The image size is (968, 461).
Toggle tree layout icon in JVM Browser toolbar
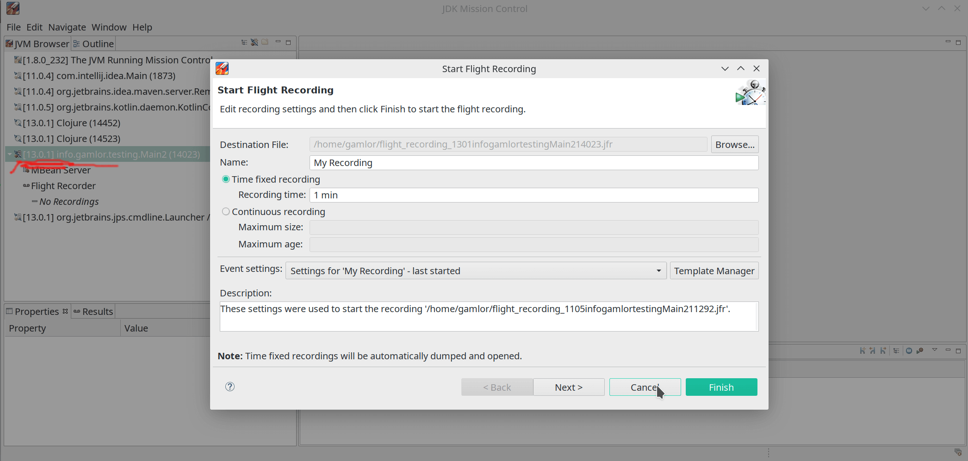[244, 43]
